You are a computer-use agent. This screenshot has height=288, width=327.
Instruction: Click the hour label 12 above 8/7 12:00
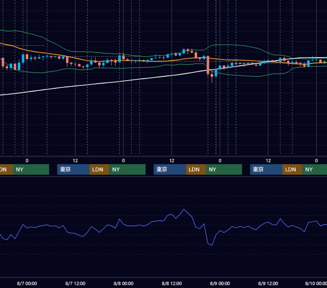point(75,161)
